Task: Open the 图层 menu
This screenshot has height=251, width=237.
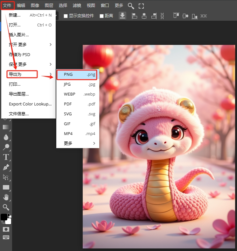Action: coord(49,5)
